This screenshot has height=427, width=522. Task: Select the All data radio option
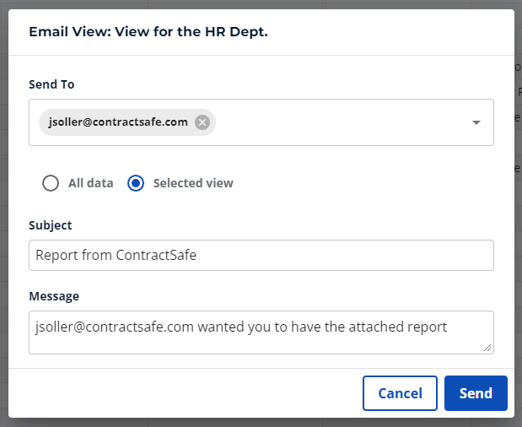[51, 183]
